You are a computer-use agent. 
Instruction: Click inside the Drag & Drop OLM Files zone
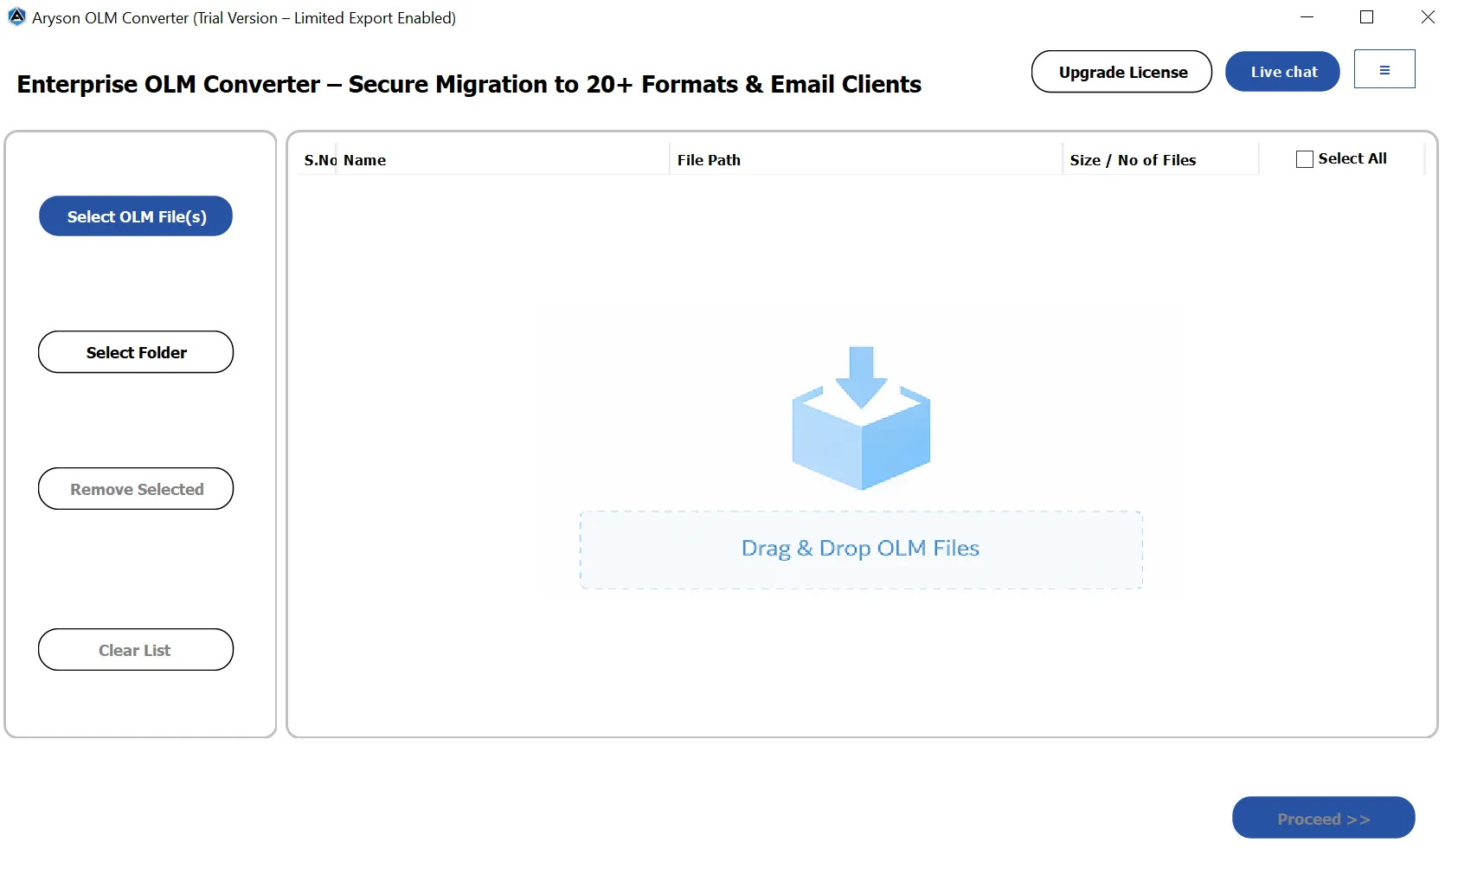click(860, 548)
